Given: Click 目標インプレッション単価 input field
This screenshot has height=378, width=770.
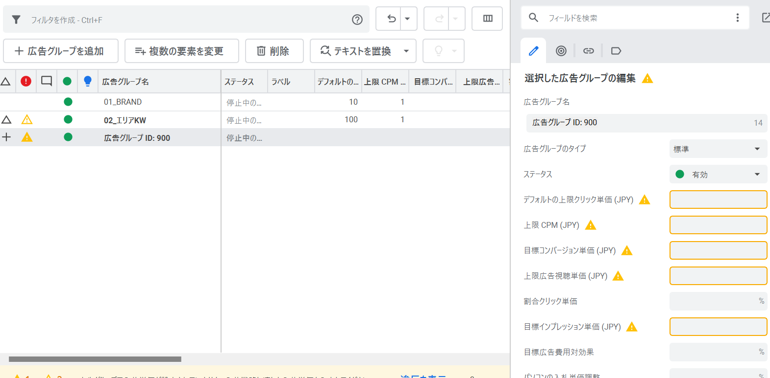Looking at the screenshot, I should click(x=718, y=327).
